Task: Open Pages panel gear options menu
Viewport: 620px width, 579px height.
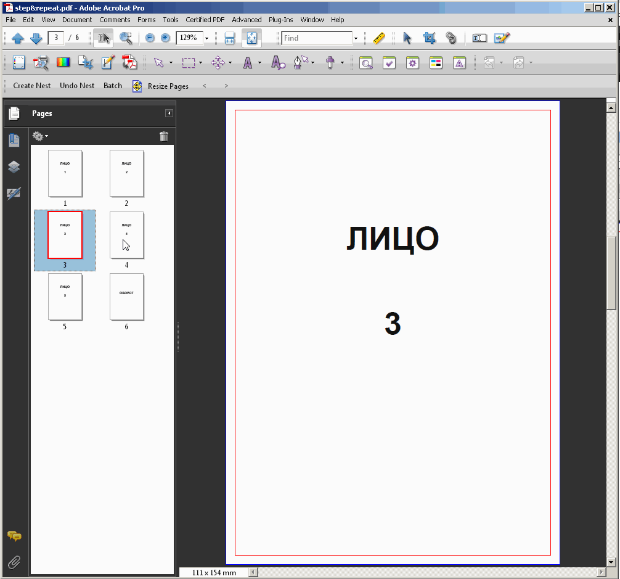Action: point(40,136)
